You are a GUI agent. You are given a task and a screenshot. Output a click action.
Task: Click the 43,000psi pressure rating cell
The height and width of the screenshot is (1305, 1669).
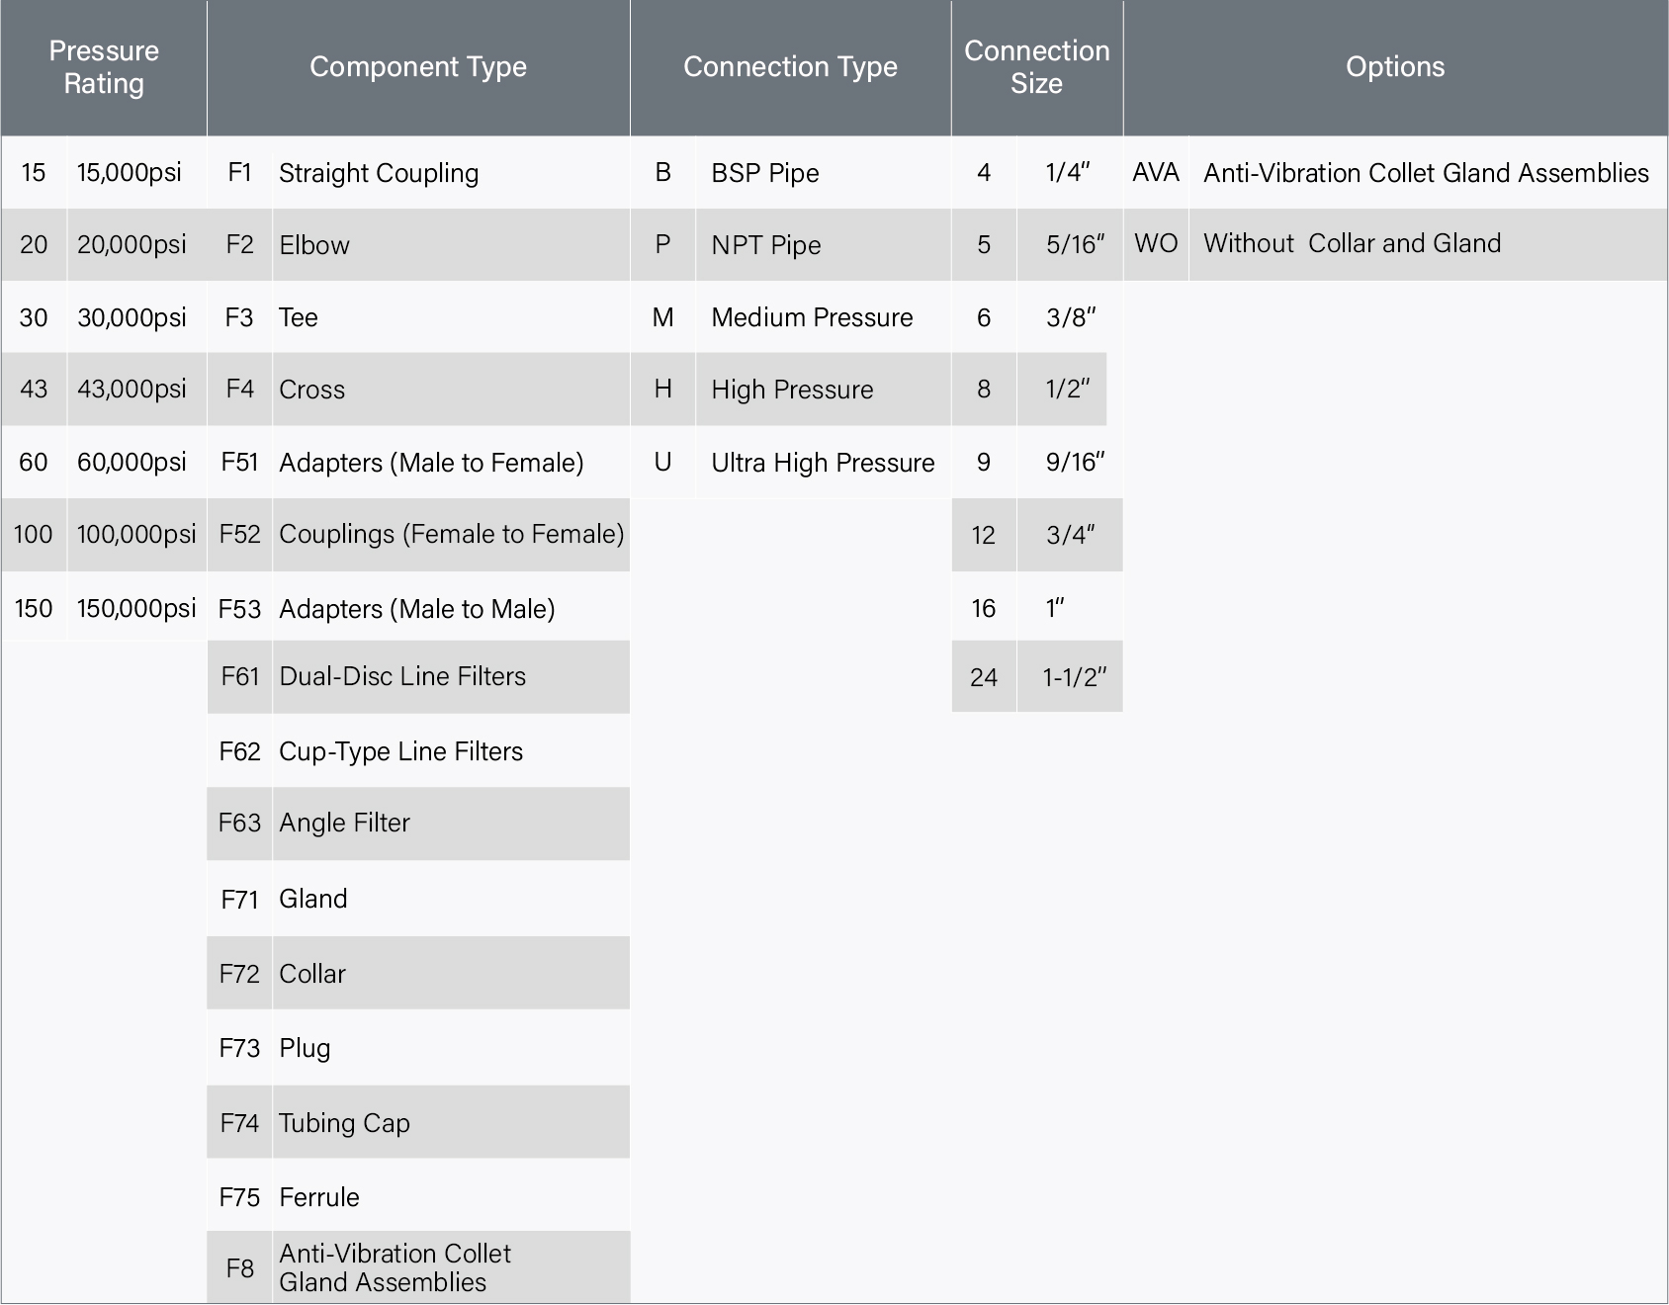132,390
